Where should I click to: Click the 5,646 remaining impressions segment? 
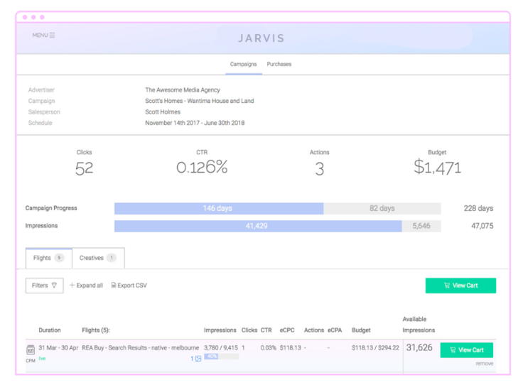click(421, 226)
